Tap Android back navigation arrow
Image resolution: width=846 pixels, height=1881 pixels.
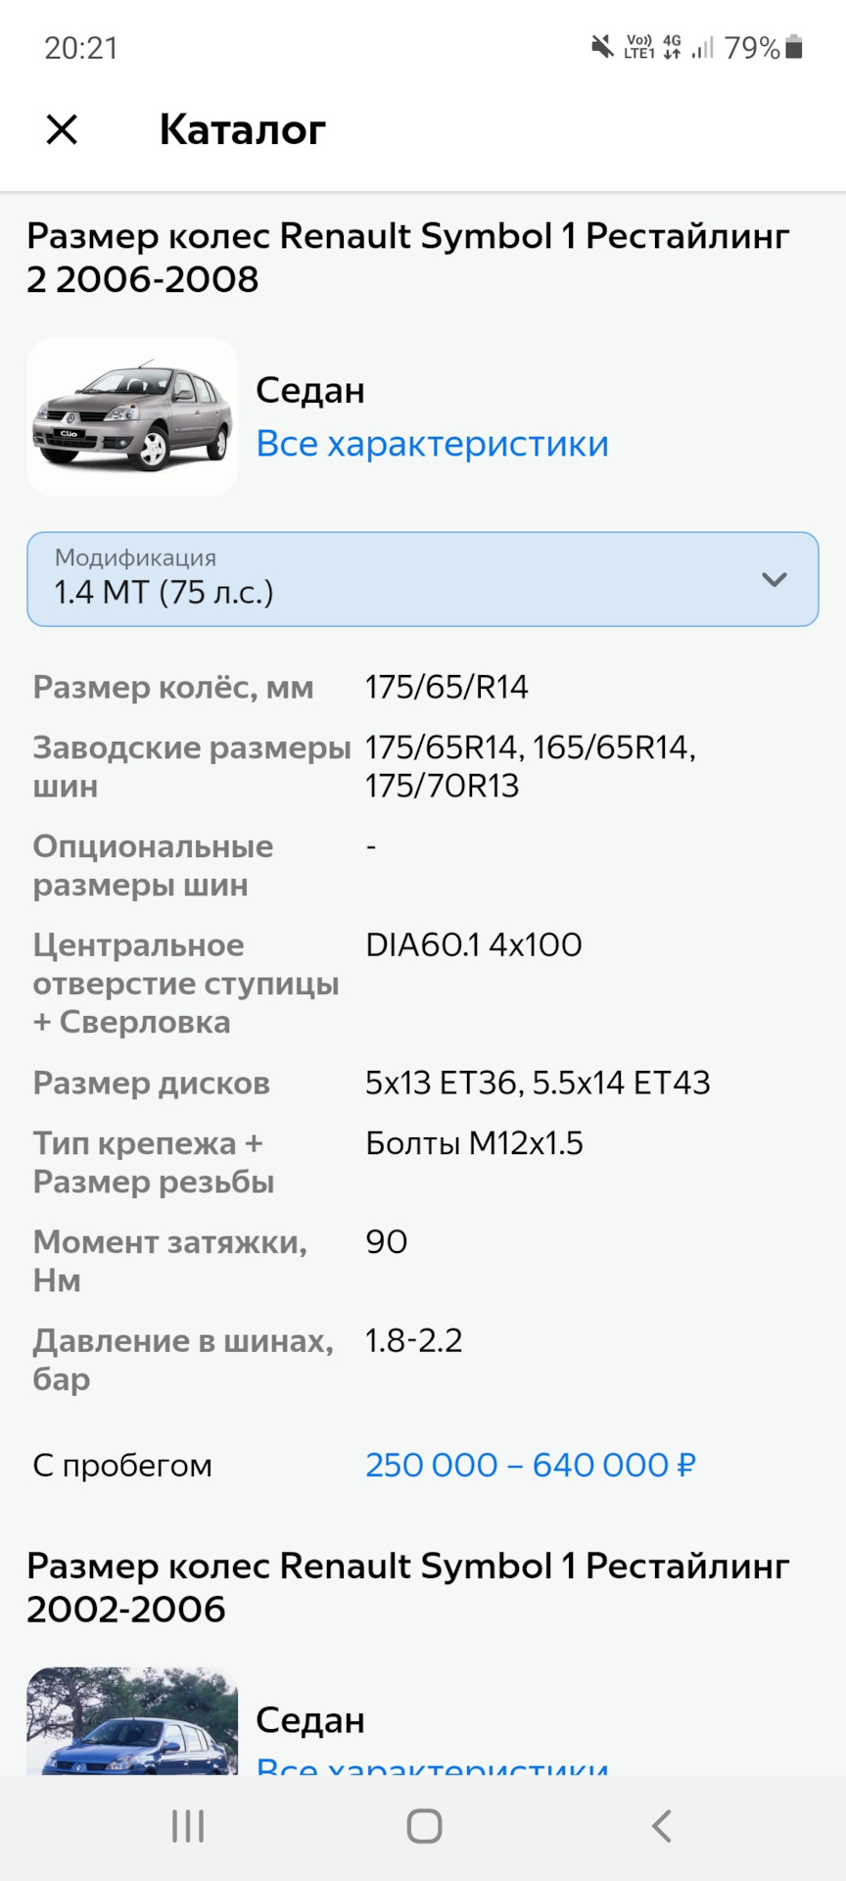pos(662,1826)
